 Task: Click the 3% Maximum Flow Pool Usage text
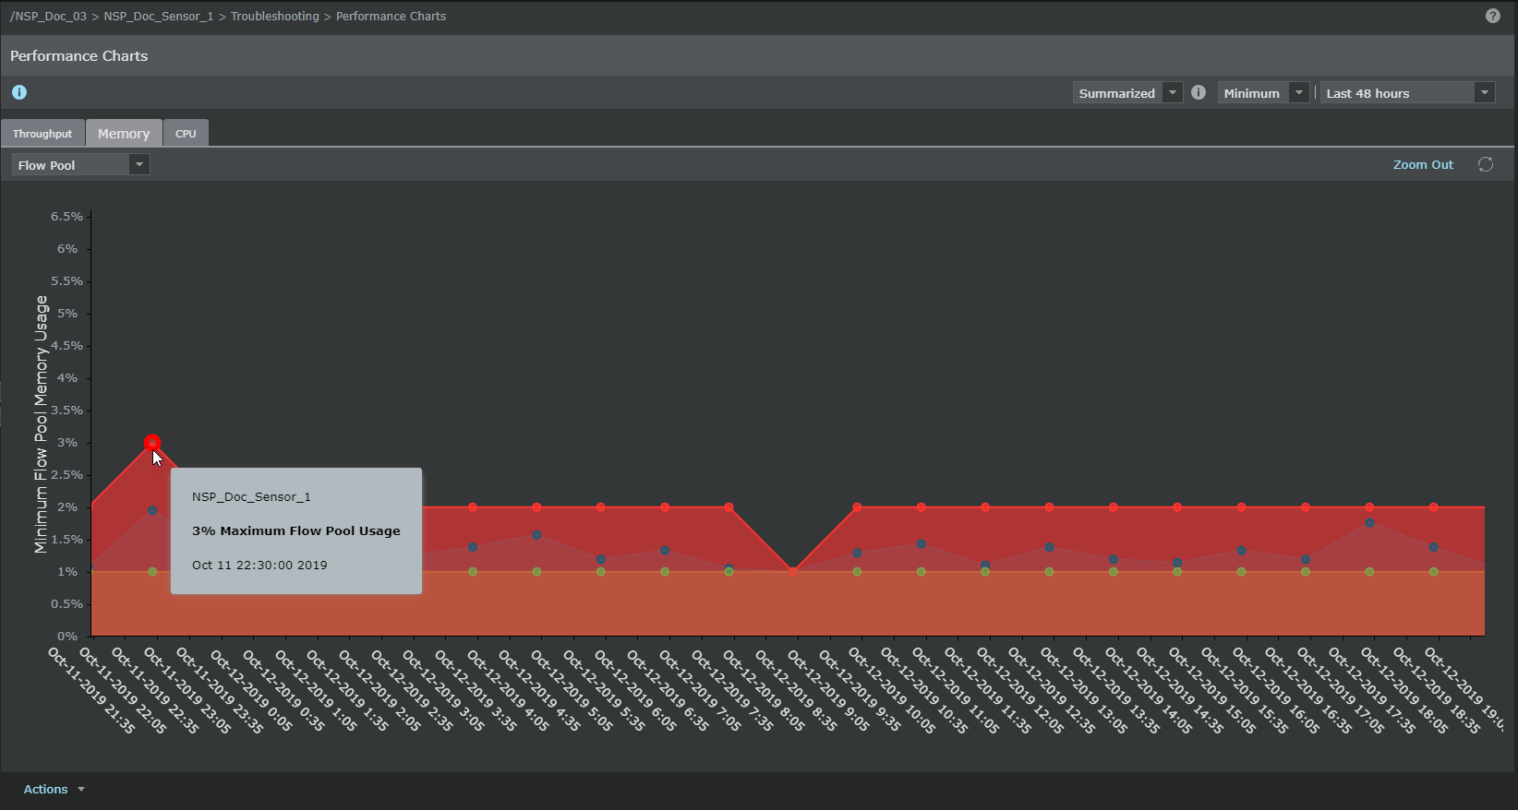pyautogui.click(x=296, y=530)
